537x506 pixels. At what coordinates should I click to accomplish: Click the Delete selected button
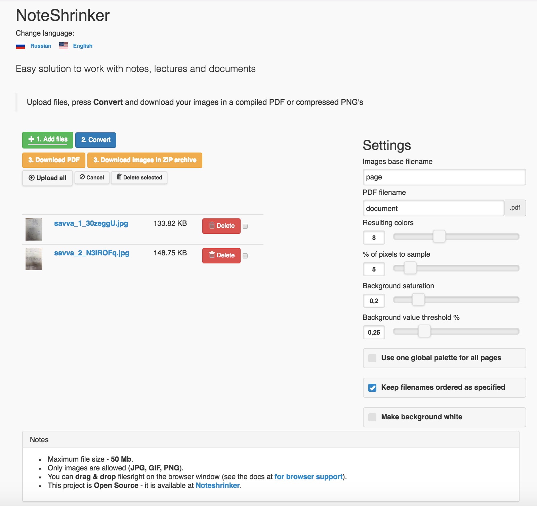[x=139, y=177]
